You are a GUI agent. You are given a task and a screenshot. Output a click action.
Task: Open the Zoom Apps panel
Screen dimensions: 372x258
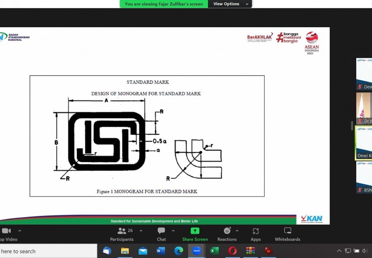coord(255,234)
